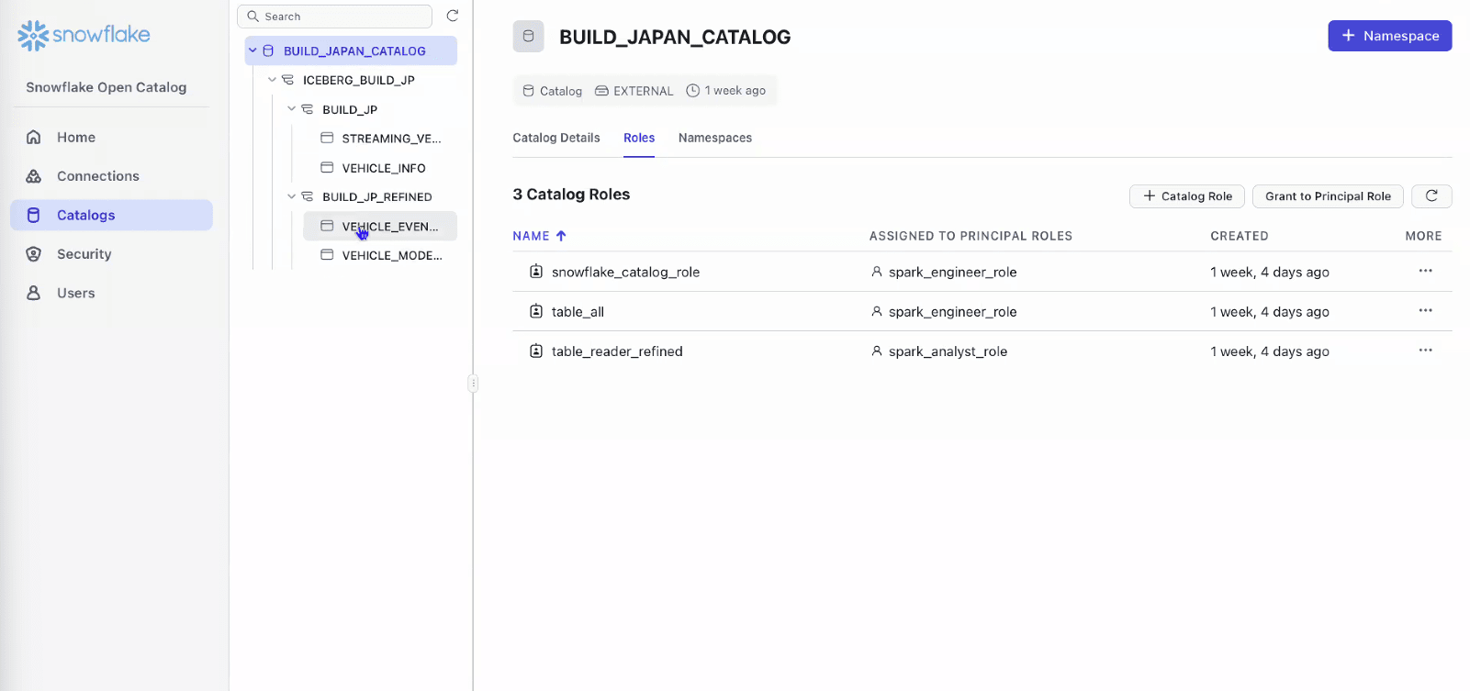This screenshot has width=1470, height=691.
Task: Collapse the ICEBERG_BUILD_JP namespace
Action: tap(272, 80)
